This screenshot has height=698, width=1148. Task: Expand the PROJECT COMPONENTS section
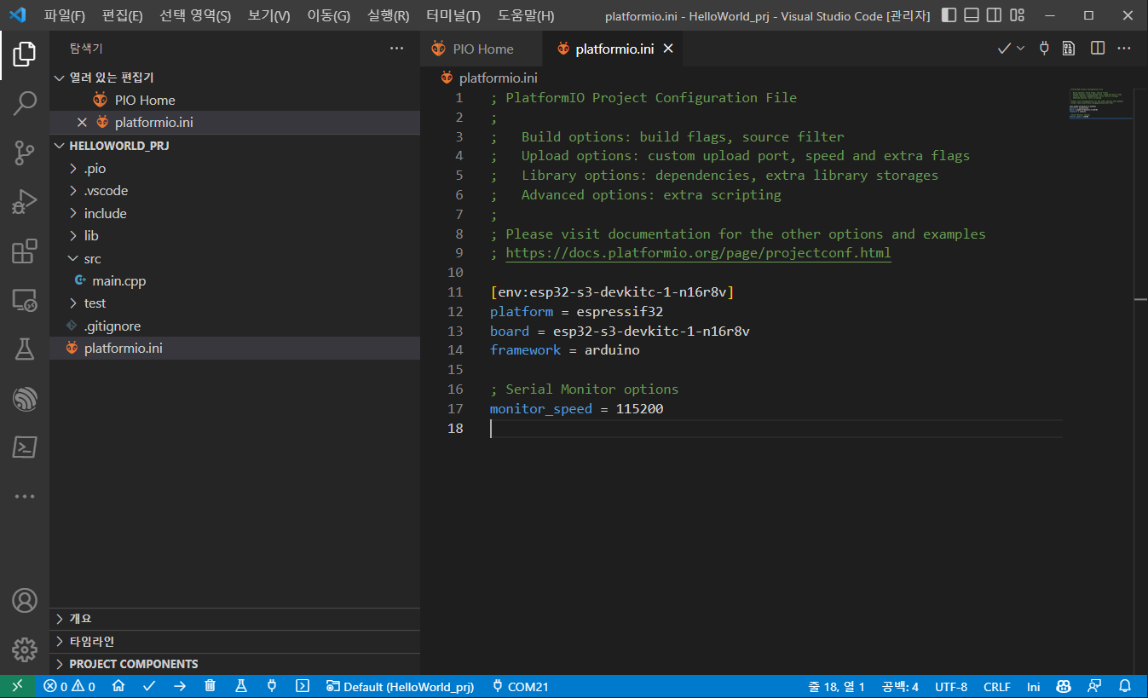(234, 664)
